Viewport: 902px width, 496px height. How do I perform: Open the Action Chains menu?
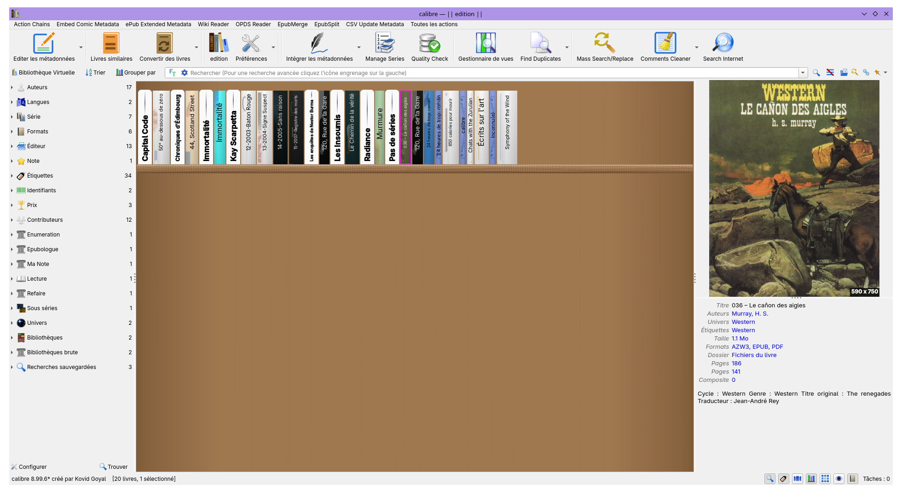coord(32,24)
